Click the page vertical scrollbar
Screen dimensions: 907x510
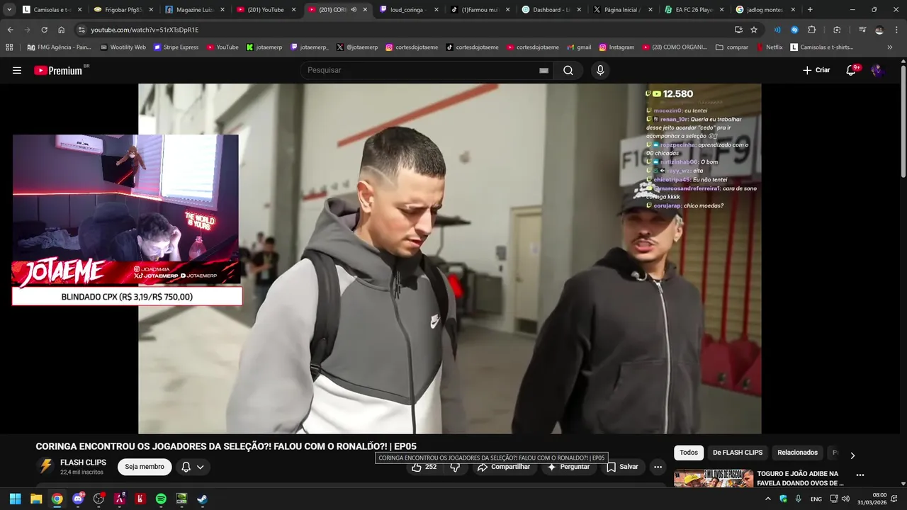pos(903,120)
